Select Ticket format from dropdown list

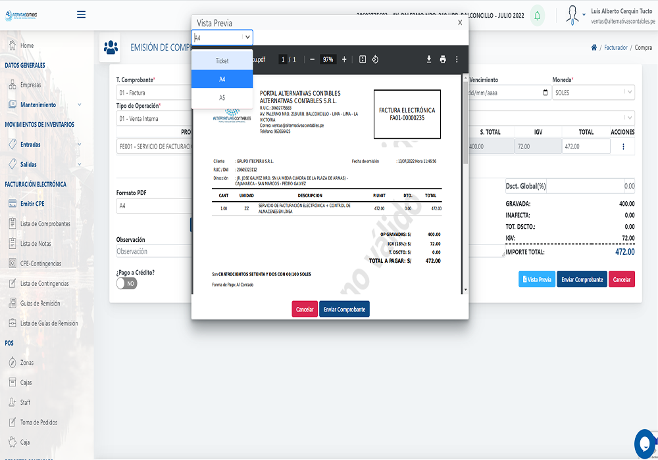(x=222, y=60)
